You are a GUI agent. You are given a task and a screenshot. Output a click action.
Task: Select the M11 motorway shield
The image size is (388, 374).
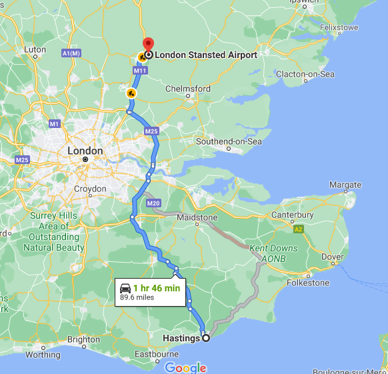(x=140, y=71)
